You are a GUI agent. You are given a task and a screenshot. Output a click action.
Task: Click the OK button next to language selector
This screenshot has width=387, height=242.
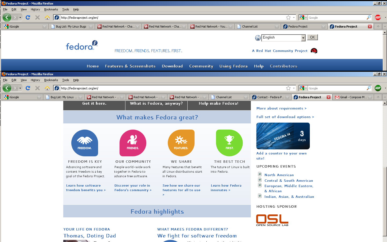[312, 37]
